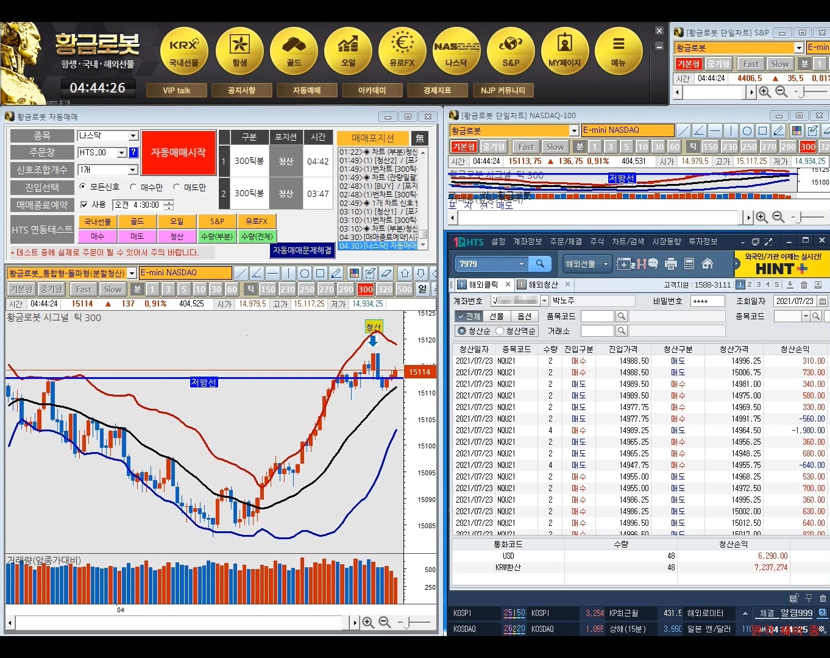Image resolution: width=830 pixels, height=658 pixels.
Task: Switch to 해외클릭 tab
Action: click(483, 285)
